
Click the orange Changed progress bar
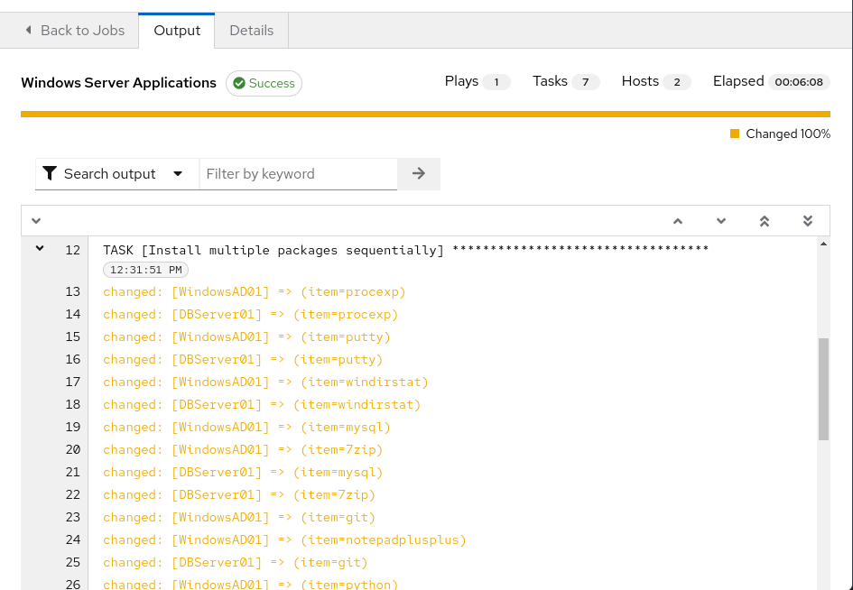(425, 115)
